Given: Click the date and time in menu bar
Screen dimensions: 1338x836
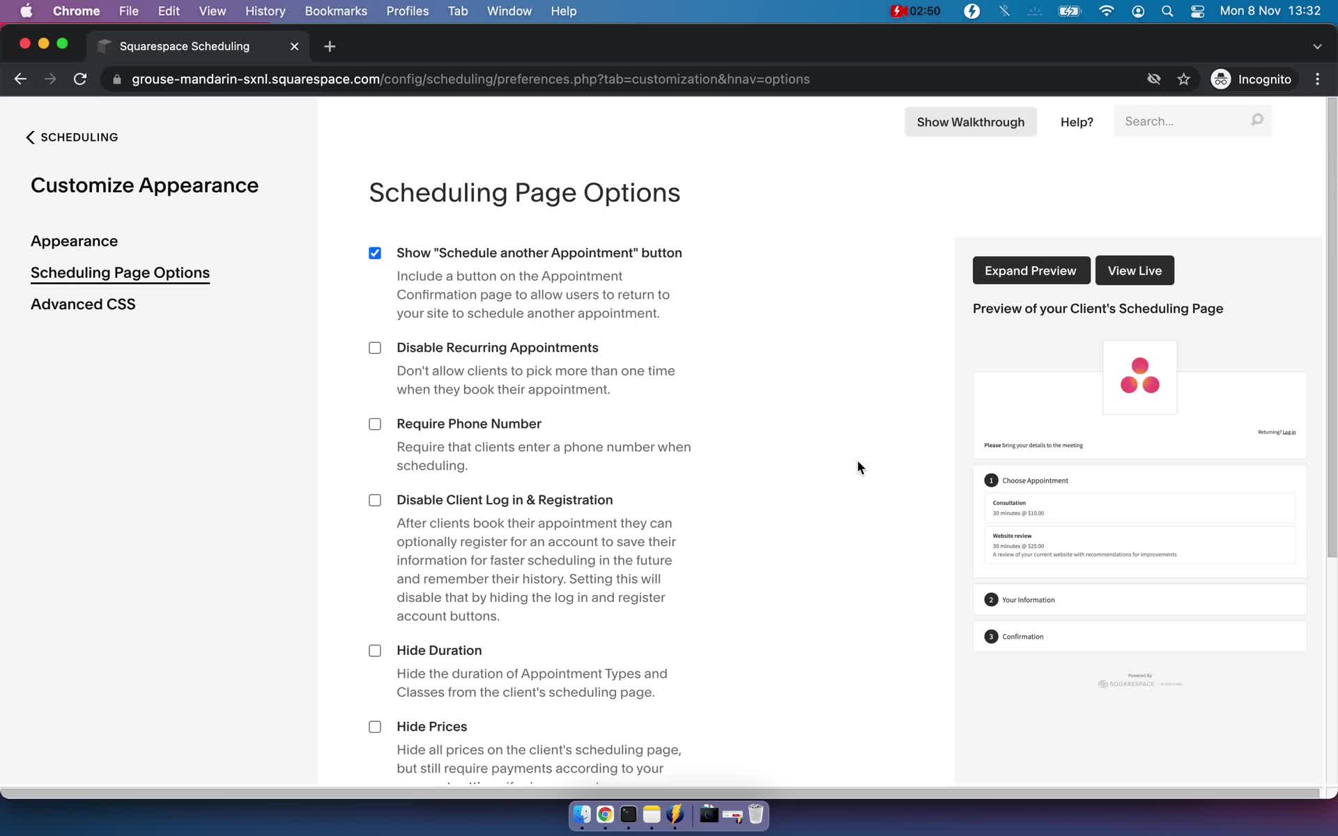Looking at the screenshot, I should 1270,11.
